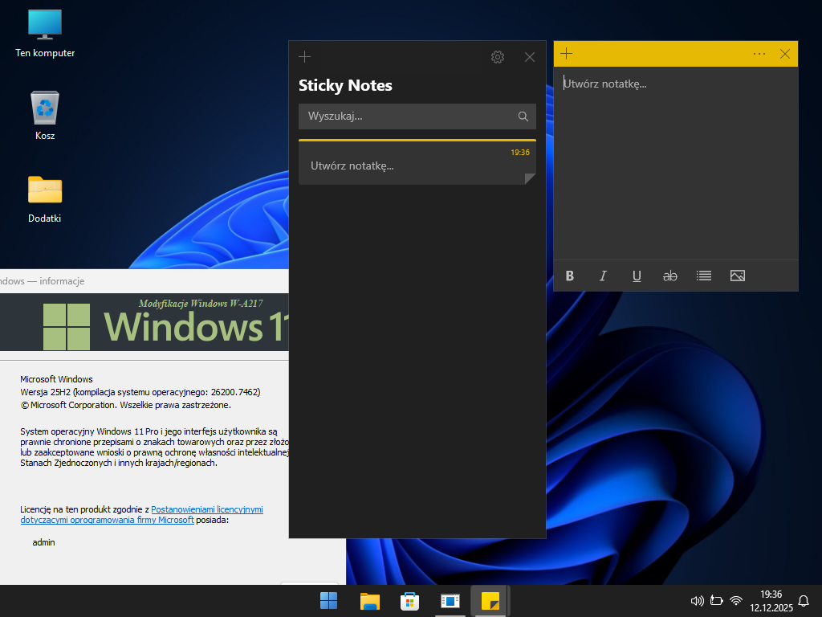Open the Windows Start menu
This screenshot has height=617, width=822.
(x=328, y=601)
